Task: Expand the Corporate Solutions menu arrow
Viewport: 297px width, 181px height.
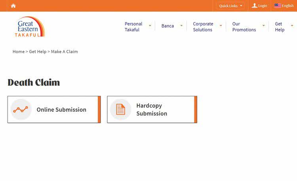Action: coord(221,26)
